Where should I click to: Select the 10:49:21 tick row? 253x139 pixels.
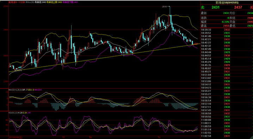pos(227,72)
